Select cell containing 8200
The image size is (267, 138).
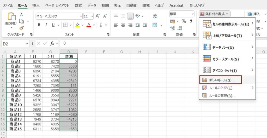[x=69, y=90]
